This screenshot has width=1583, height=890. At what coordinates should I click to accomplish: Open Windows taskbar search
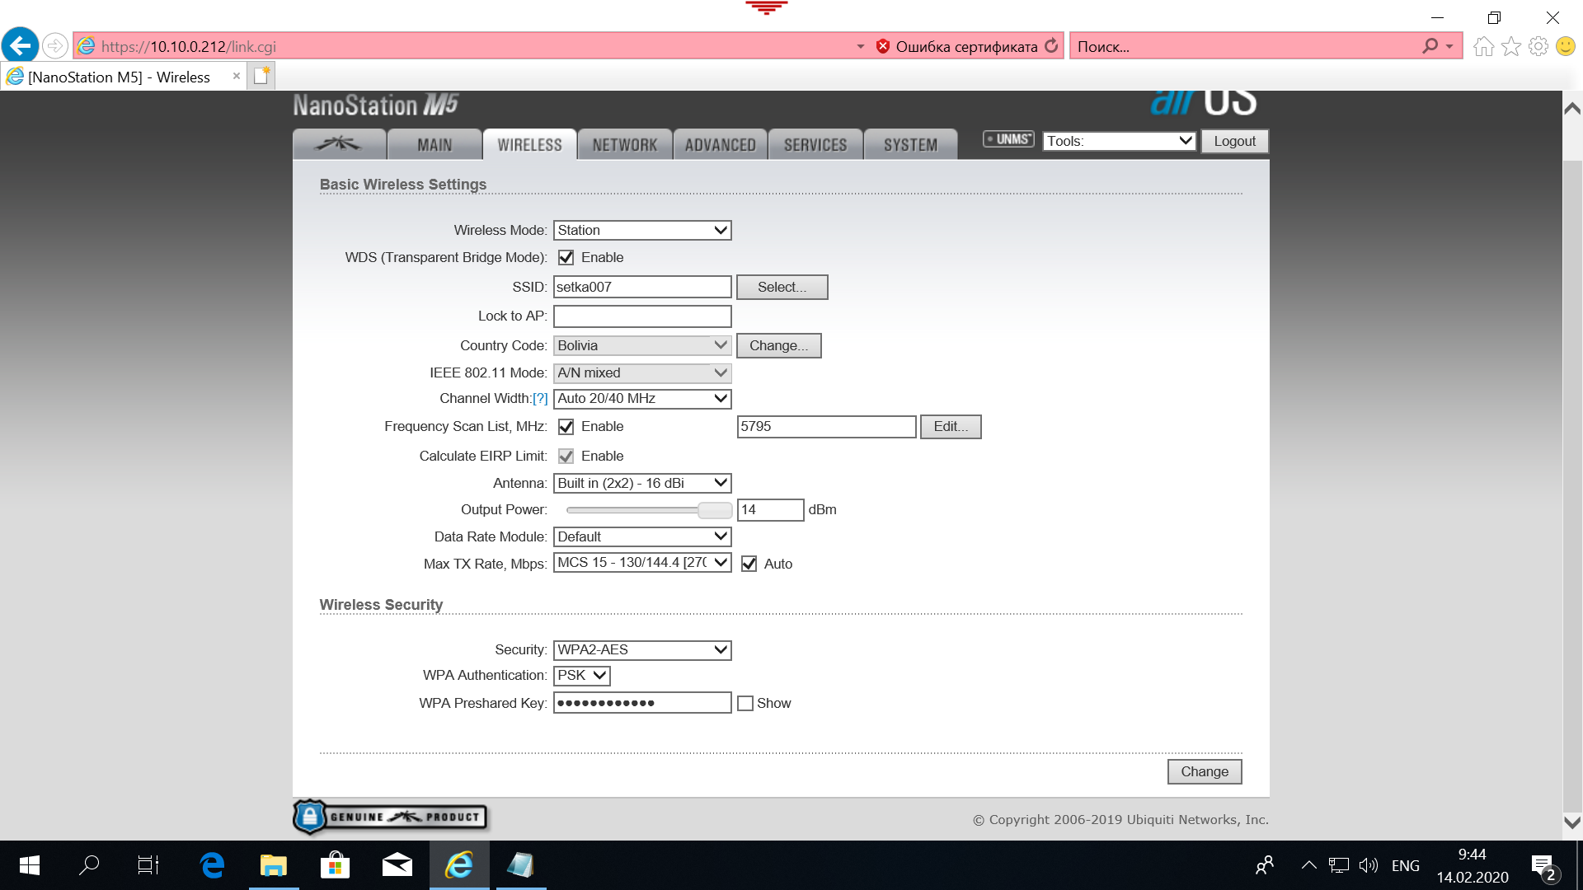click(89, 865)
